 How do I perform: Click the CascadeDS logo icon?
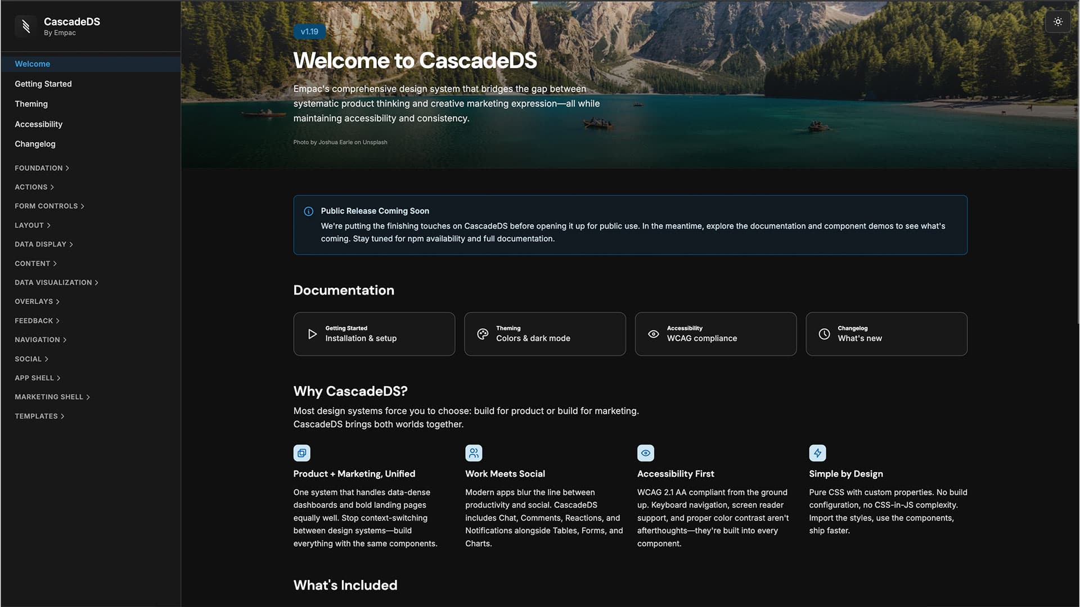click(x=26, y=26)
